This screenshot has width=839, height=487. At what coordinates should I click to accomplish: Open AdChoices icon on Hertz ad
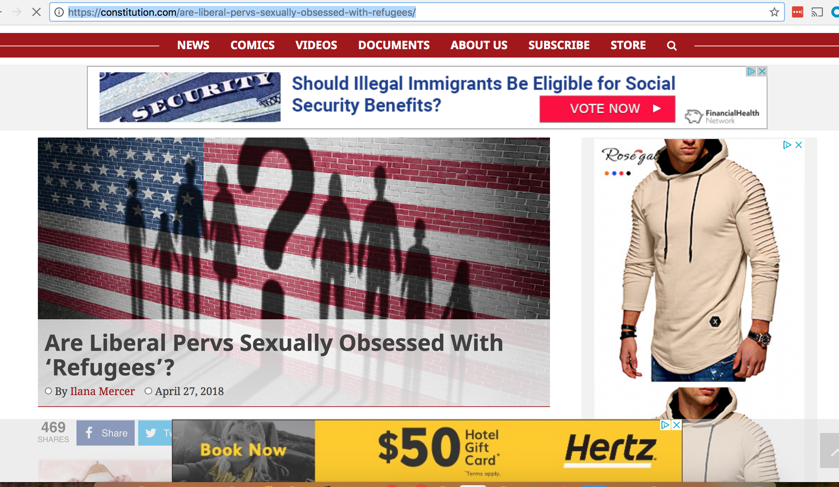point(665,425)
